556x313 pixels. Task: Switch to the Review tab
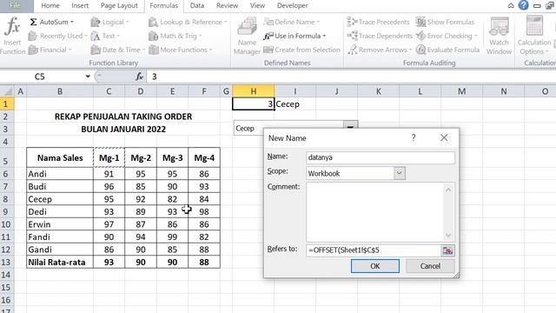point(228,6)
